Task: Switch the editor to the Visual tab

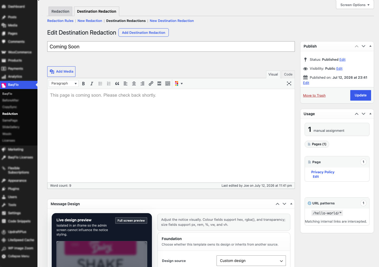Action: pos(273,74)
